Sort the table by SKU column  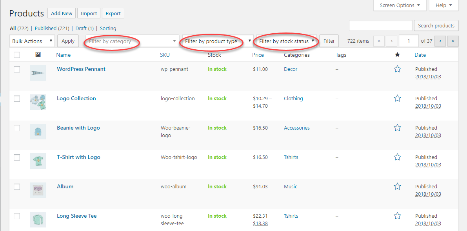point(165,55)
